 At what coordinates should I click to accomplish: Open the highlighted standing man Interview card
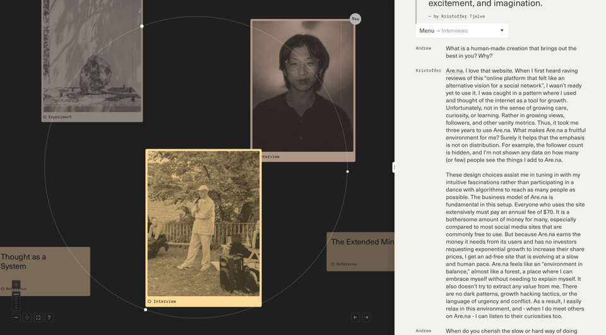coord(203,224)
